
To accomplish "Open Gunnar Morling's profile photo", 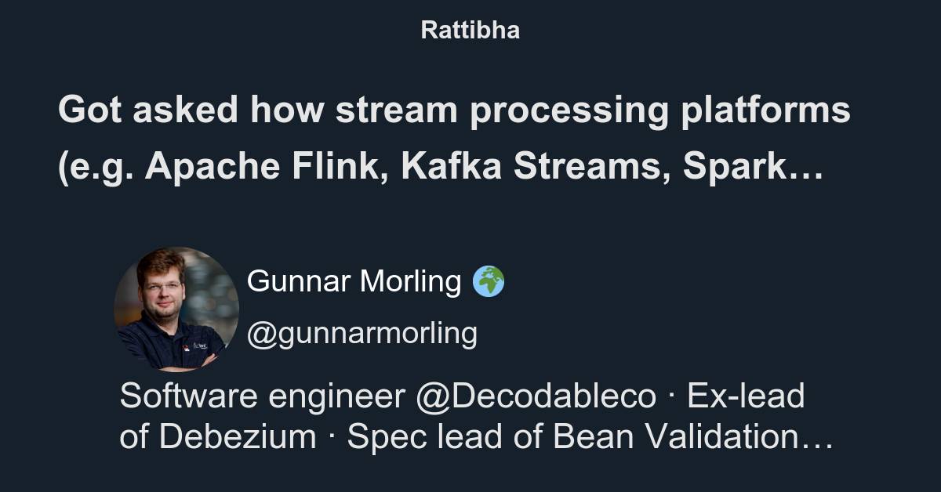I will tap(176, 309).
